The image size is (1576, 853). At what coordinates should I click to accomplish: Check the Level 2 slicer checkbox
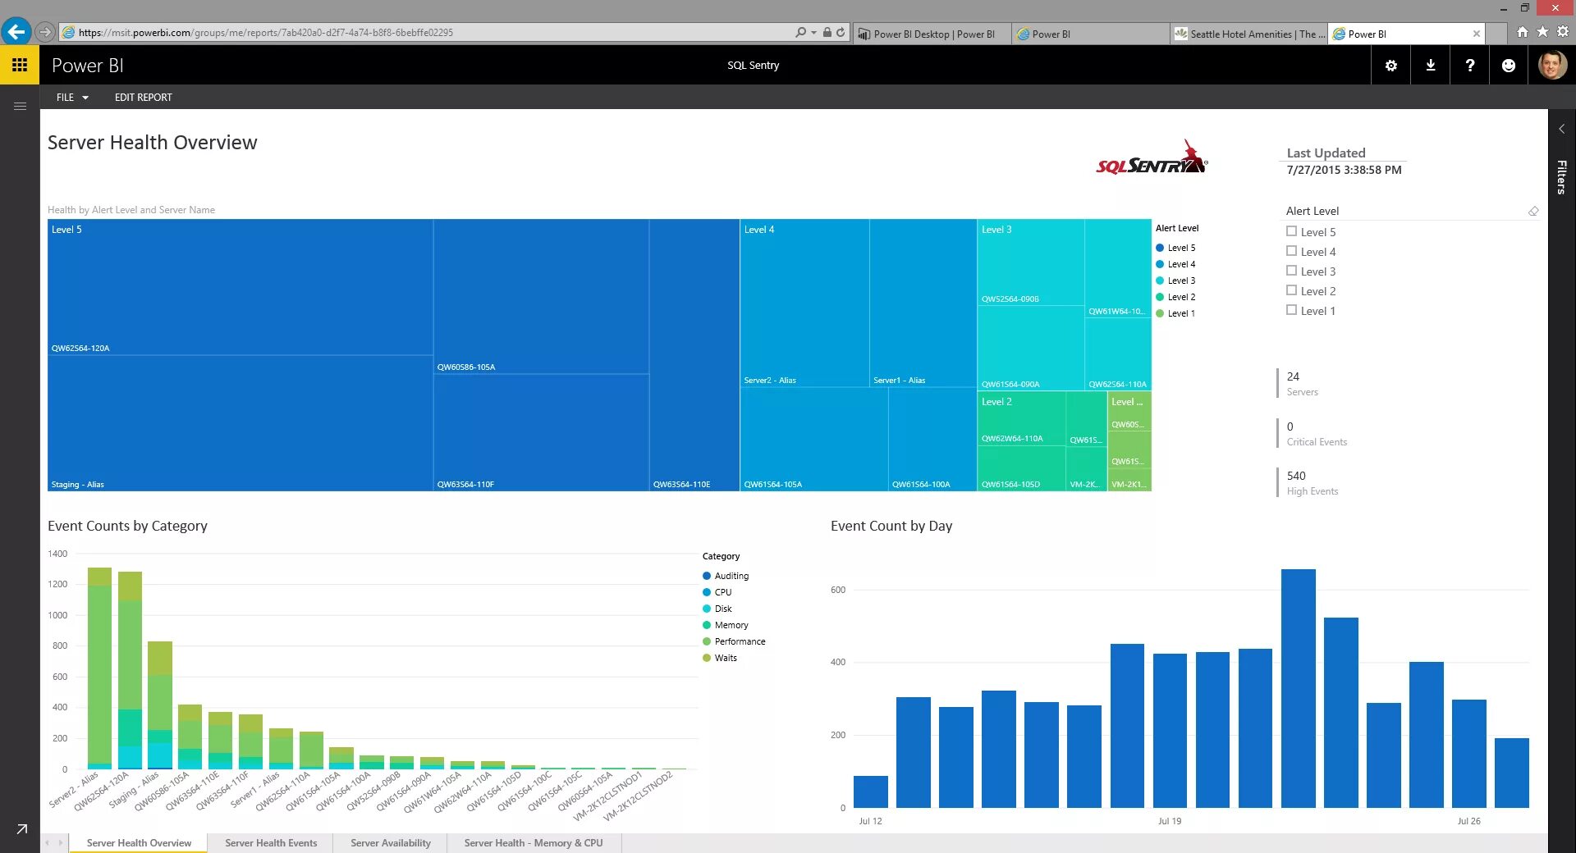pyautogui.click(x=1291, y=290)
